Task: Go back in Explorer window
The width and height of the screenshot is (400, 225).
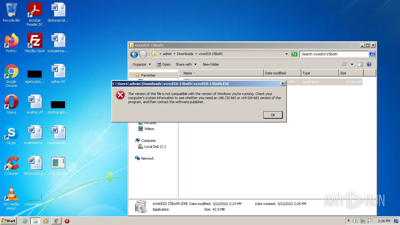Action: (x=134, y=54)
